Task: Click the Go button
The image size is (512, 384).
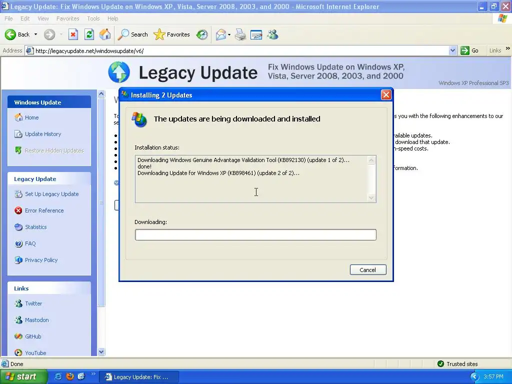Action: coord(469,50)
